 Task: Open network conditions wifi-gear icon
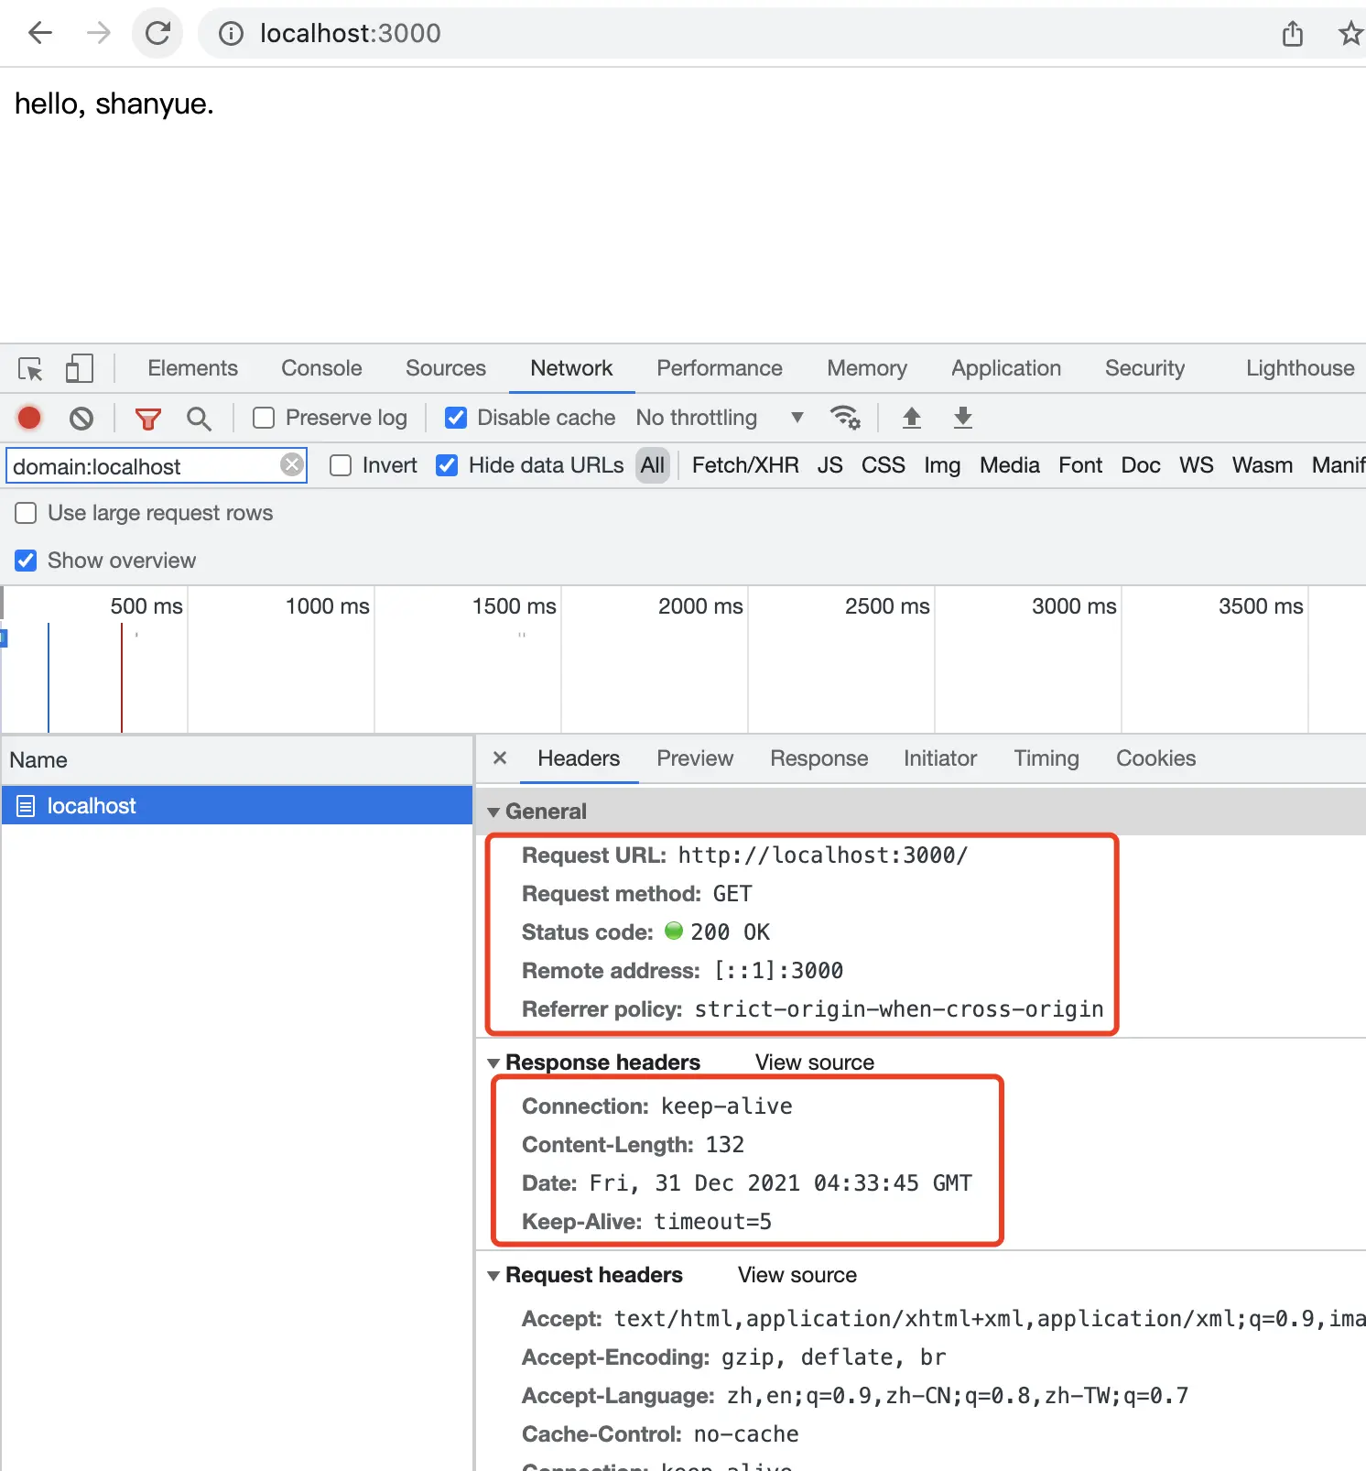coord(844,418)
